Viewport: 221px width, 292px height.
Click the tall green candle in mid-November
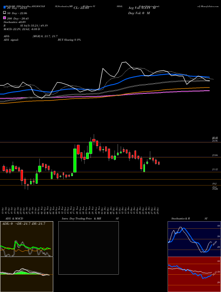pos(75,160)
